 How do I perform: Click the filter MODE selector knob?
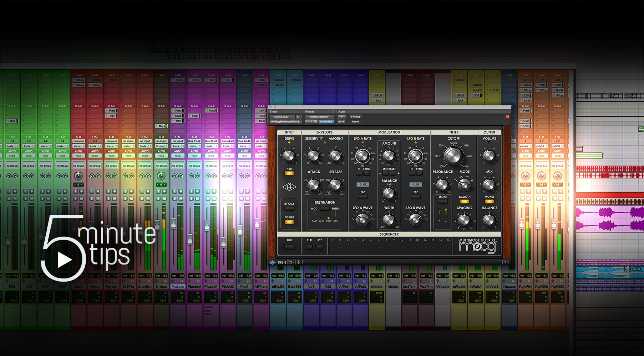464,184
